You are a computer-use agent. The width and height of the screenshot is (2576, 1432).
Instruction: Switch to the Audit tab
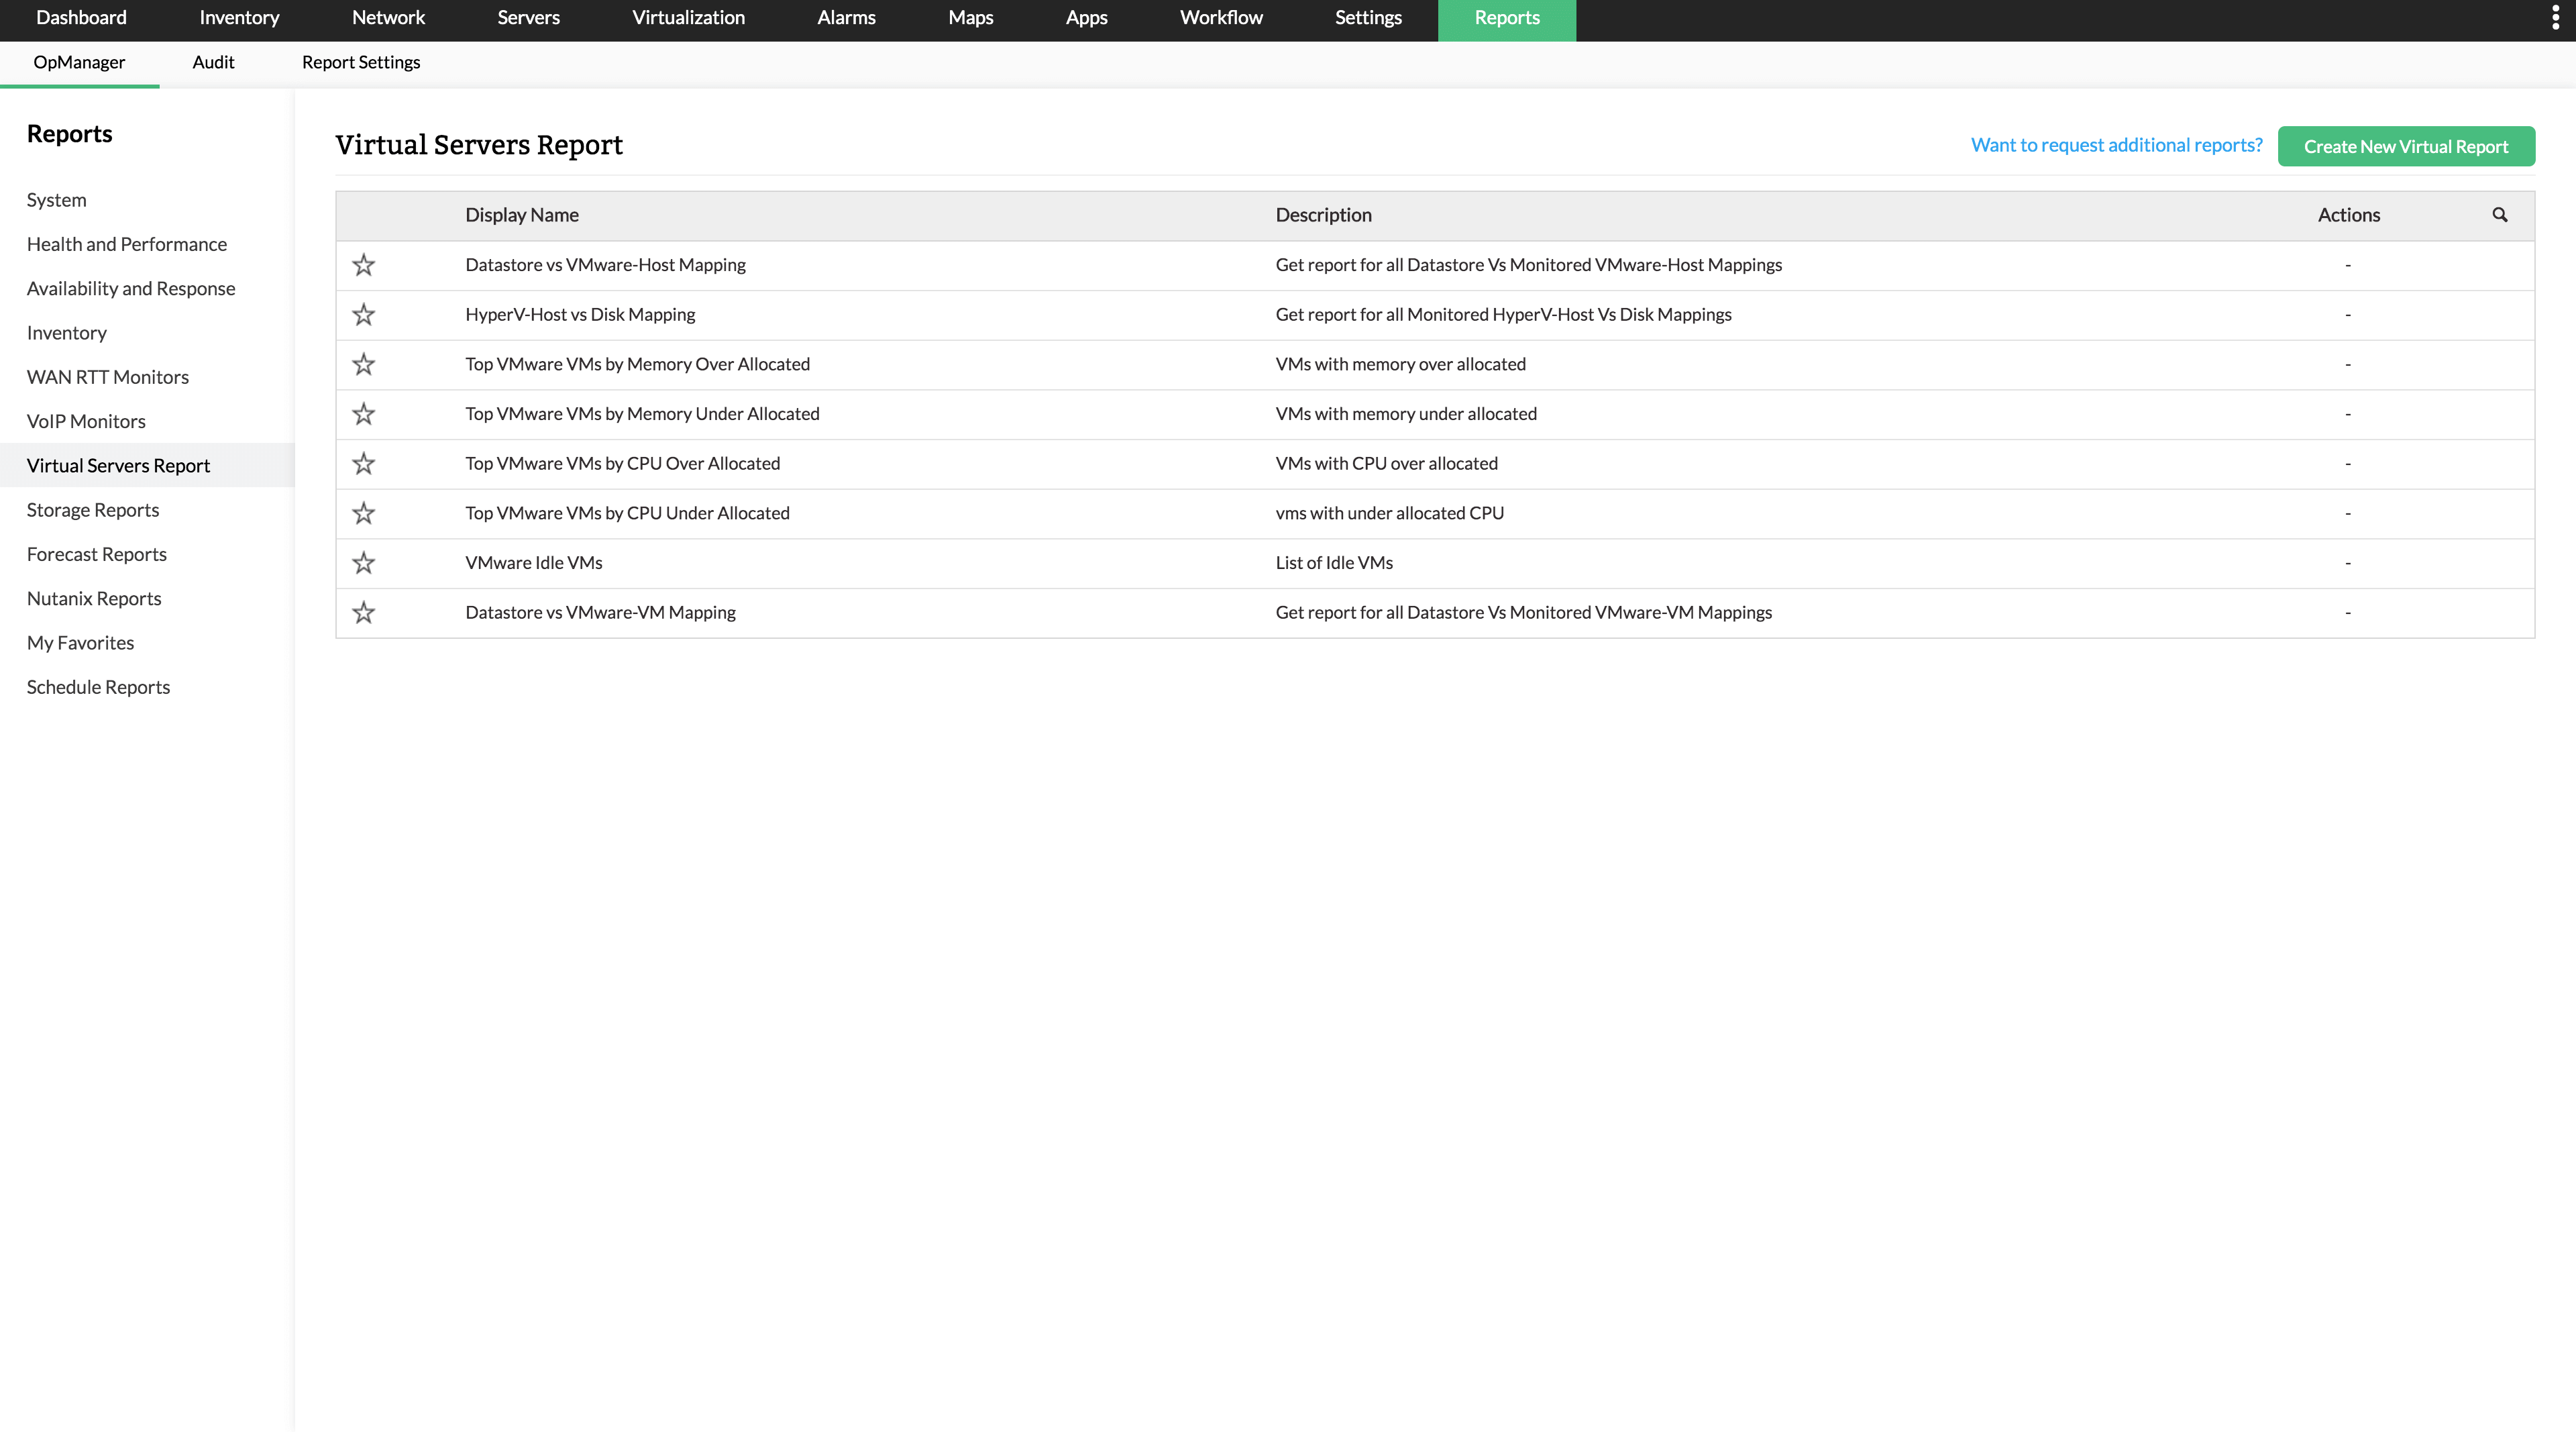(x=213, y=62)
